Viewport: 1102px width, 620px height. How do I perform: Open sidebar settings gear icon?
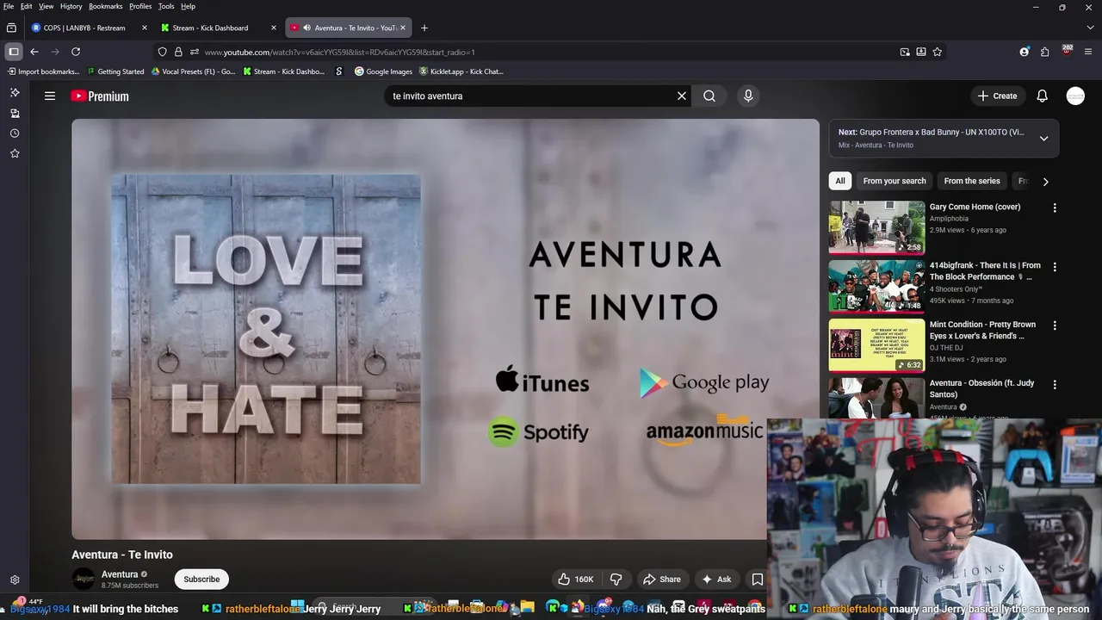(x=15, y=580)
